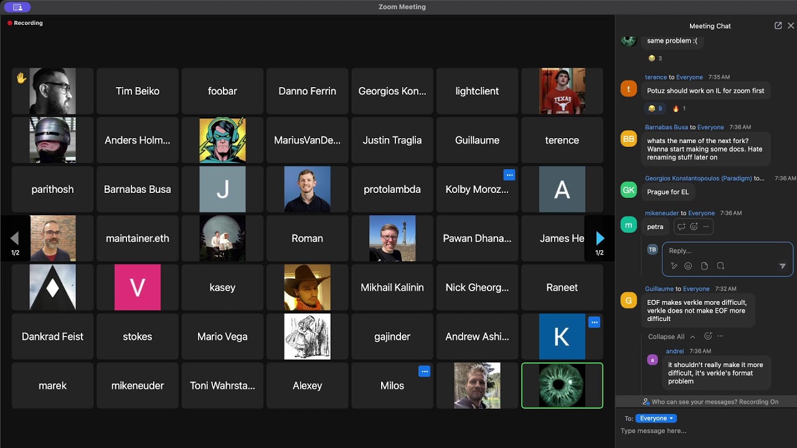Click laughing reaction with 9 on terence message
This screenshot has height=448, width=797.
click(655, 108)
